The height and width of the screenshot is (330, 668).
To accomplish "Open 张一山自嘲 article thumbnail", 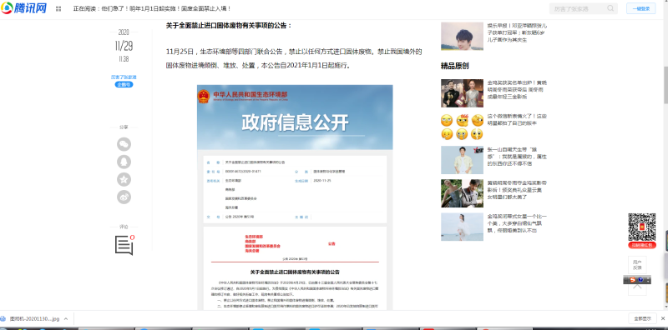I will (x=462, y=160).
